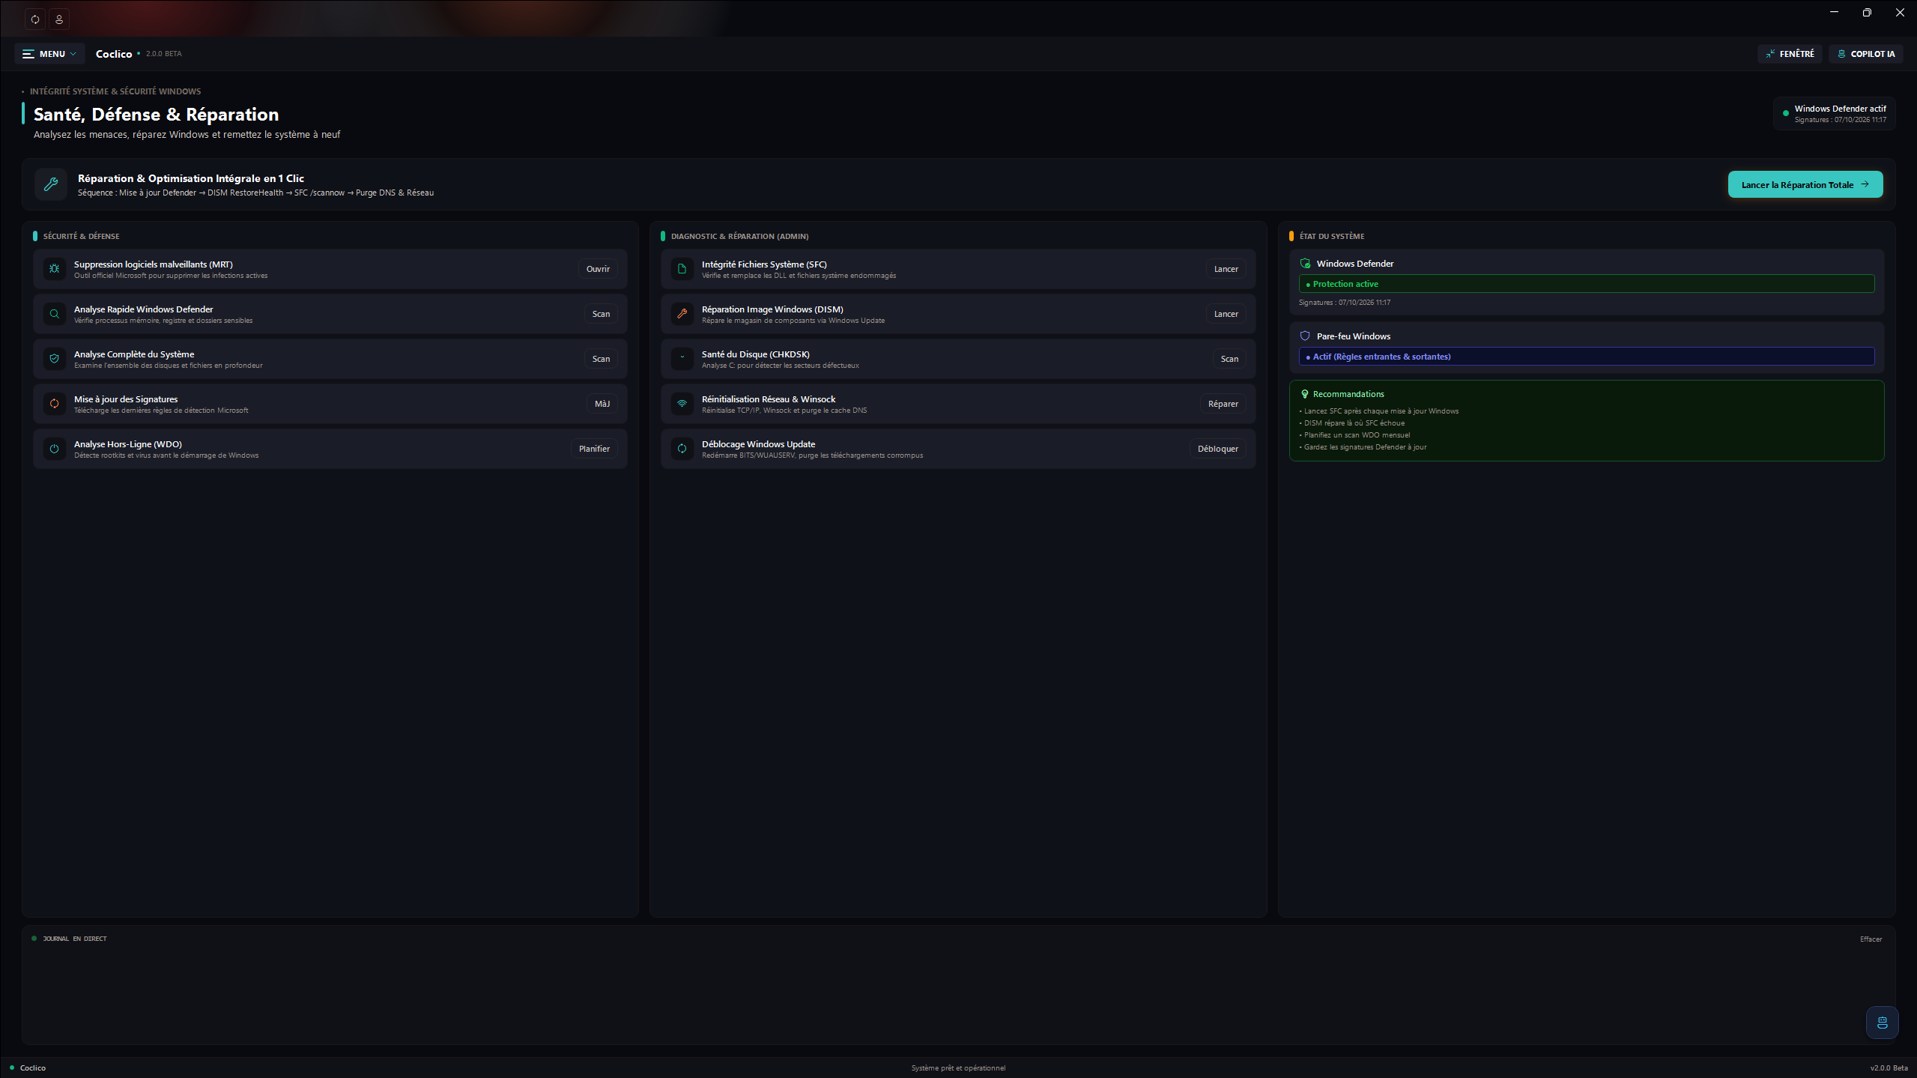Click the Protection active status bar
Viewport: 1917px width, 1078px height.
pyautogui.click(x=1586, y=284)
